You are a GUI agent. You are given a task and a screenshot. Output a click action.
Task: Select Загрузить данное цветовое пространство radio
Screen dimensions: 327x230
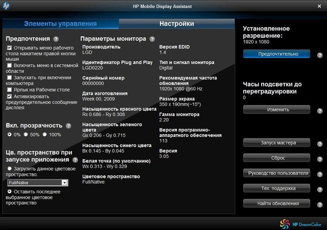(x=9, y=168)
